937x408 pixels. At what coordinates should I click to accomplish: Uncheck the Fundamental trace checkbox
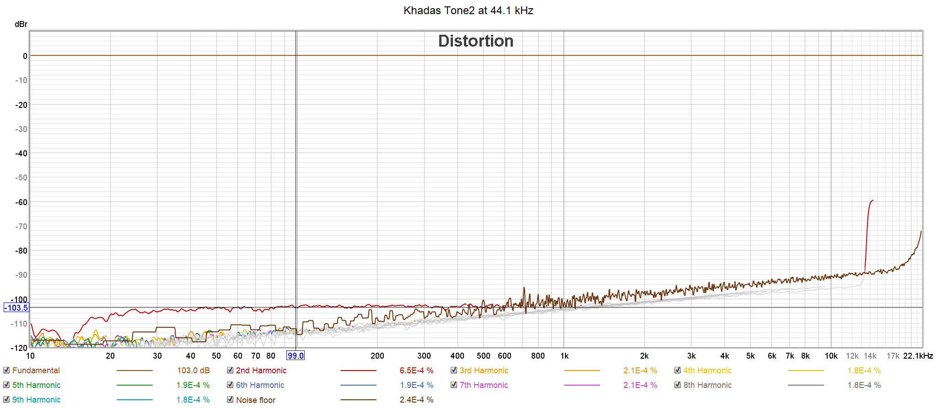click(6, 370)
